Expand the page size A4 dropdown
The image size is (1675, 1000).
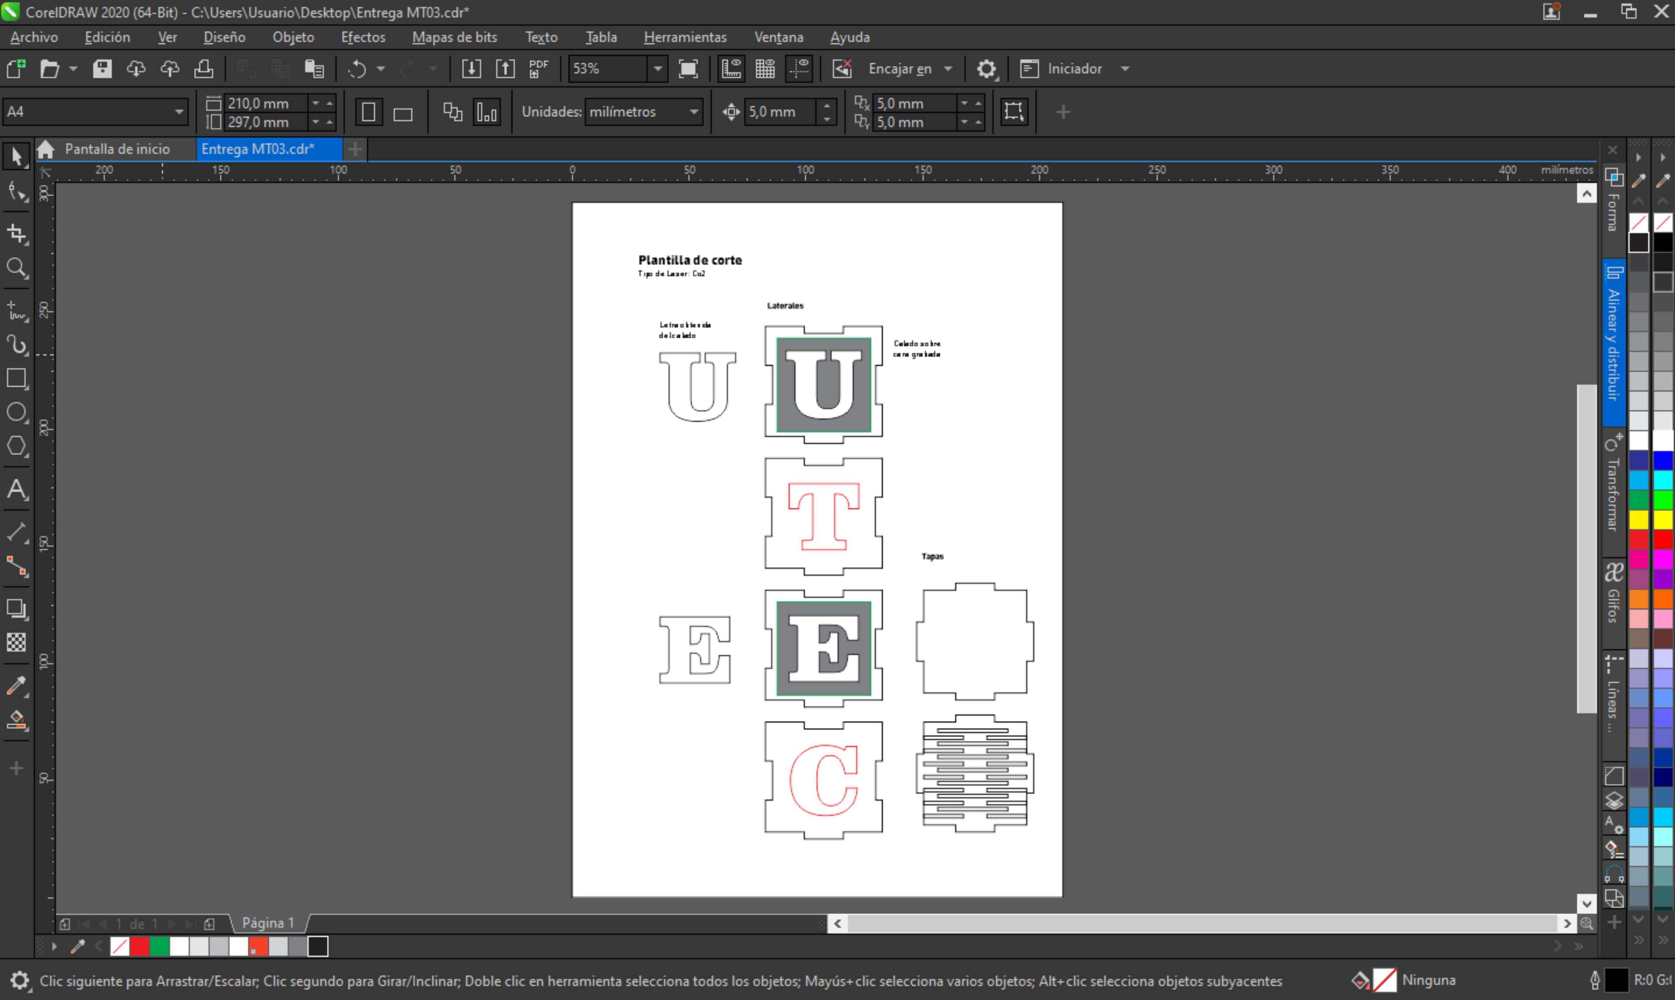pos(179,112)
